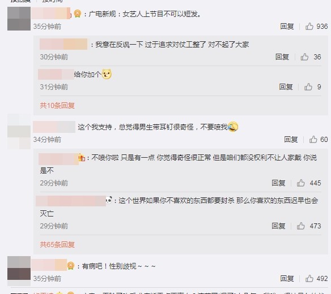Viewport: 331px width, 294px height.
Task: Reply to the 我意在反讽 comment
Action: pos(282,57)
